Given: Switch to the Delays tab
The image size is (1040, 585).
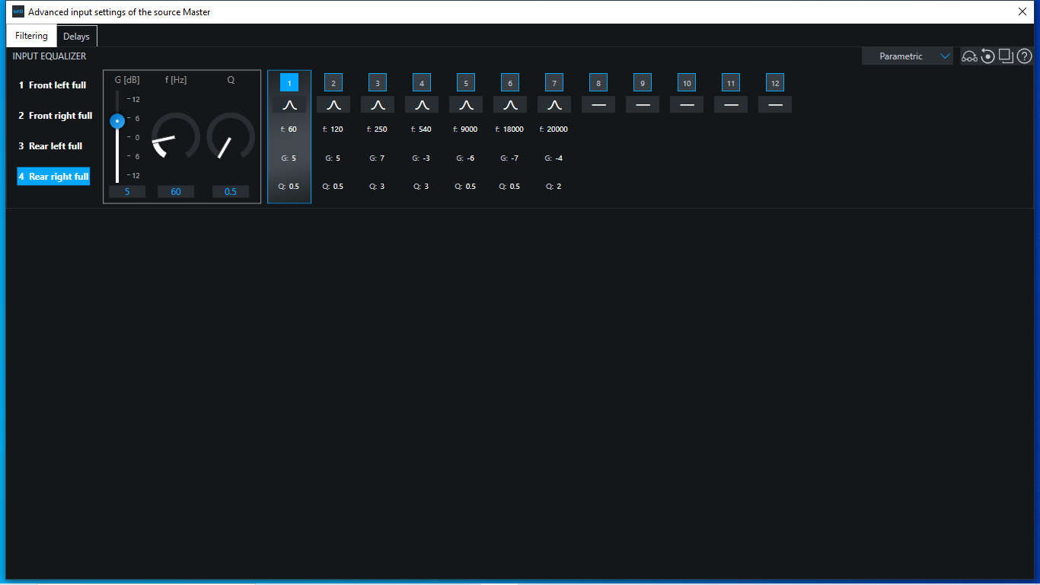Looking at the screenshot, I should click(x=76, y=37).
